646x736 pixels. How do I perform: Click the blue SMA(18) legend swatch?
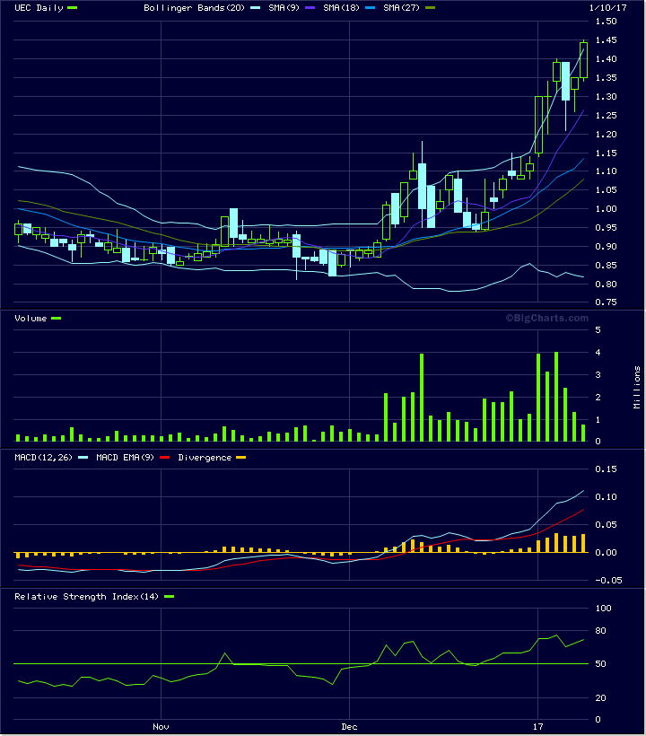click(x=371, y=8)
